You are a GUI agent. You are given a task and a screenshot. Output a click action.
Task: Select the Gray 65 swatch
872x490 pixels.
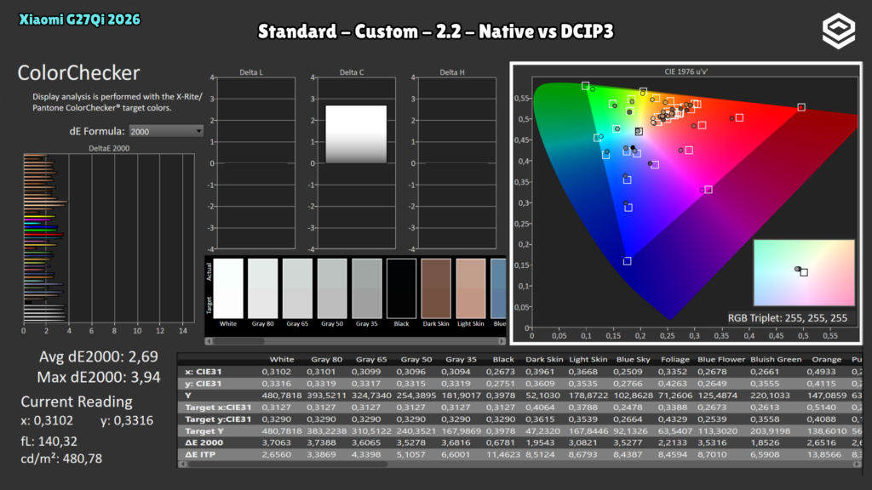pos(297,288)
